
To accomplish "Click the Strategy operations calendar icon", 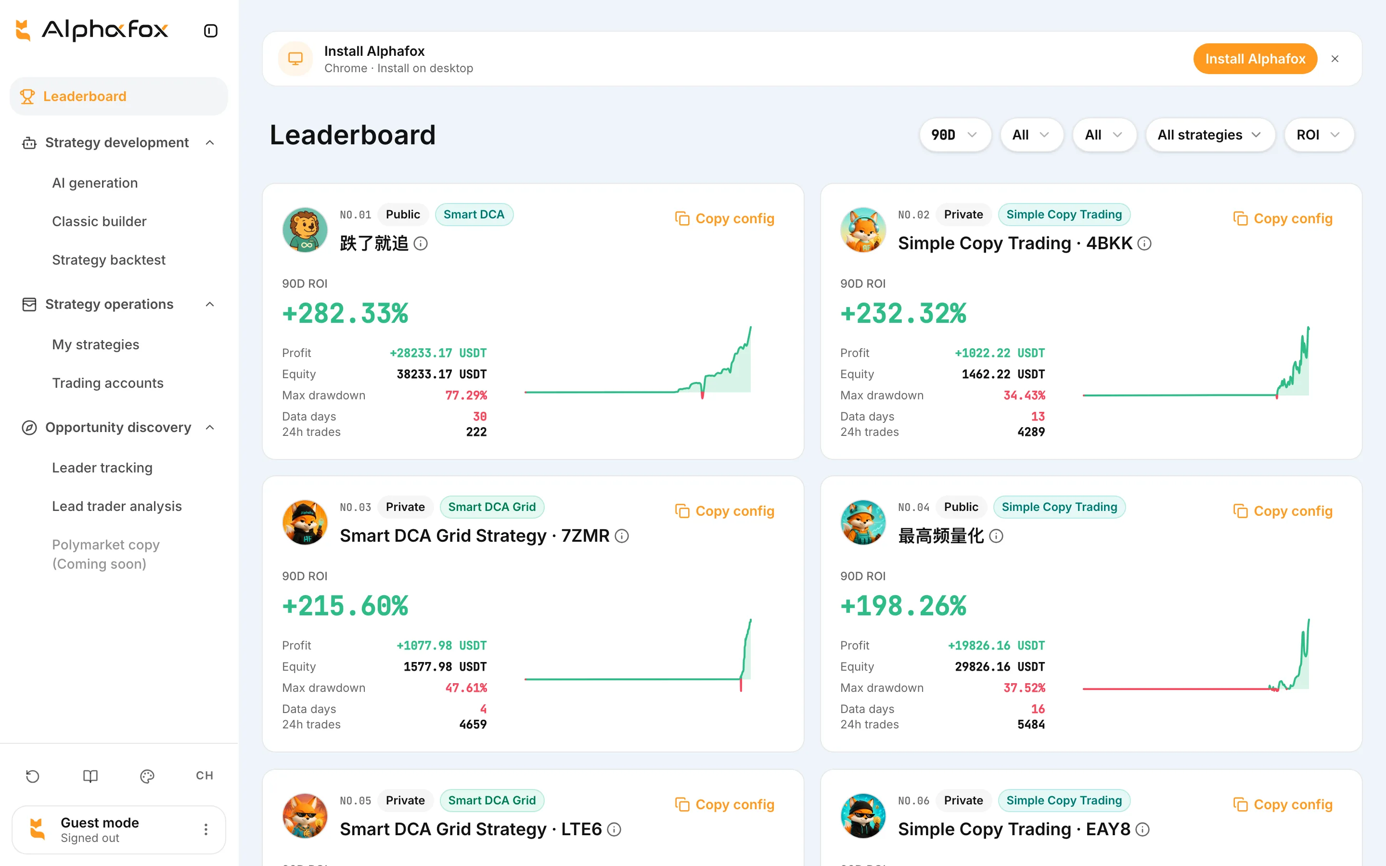I will tap(29, 304).
